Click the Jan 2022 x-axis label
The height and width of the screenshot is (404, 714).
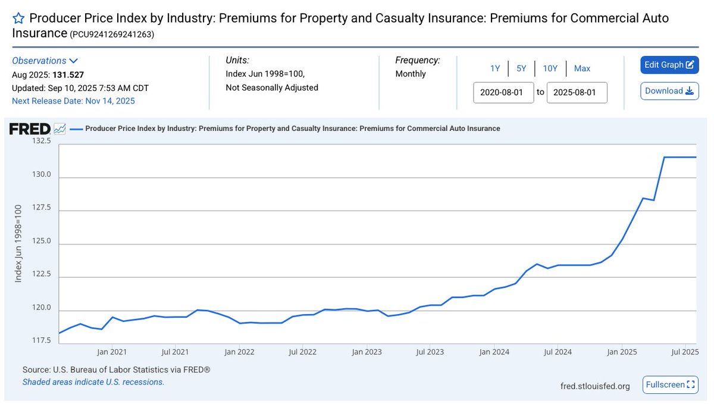coord(239,352)
